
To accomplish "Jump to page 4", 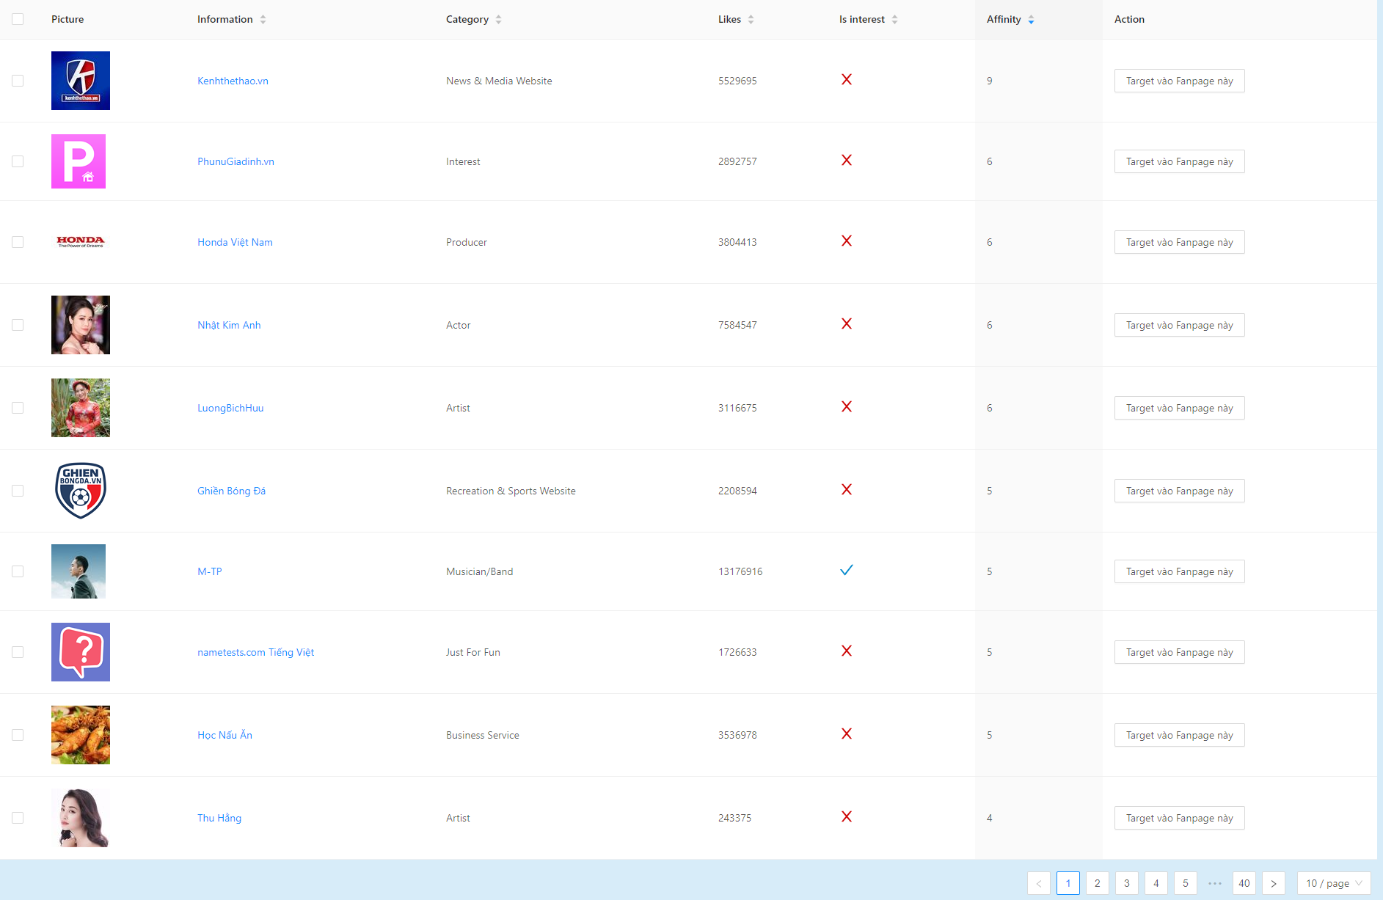I will pyautogui.click(x=1156, y=883).
